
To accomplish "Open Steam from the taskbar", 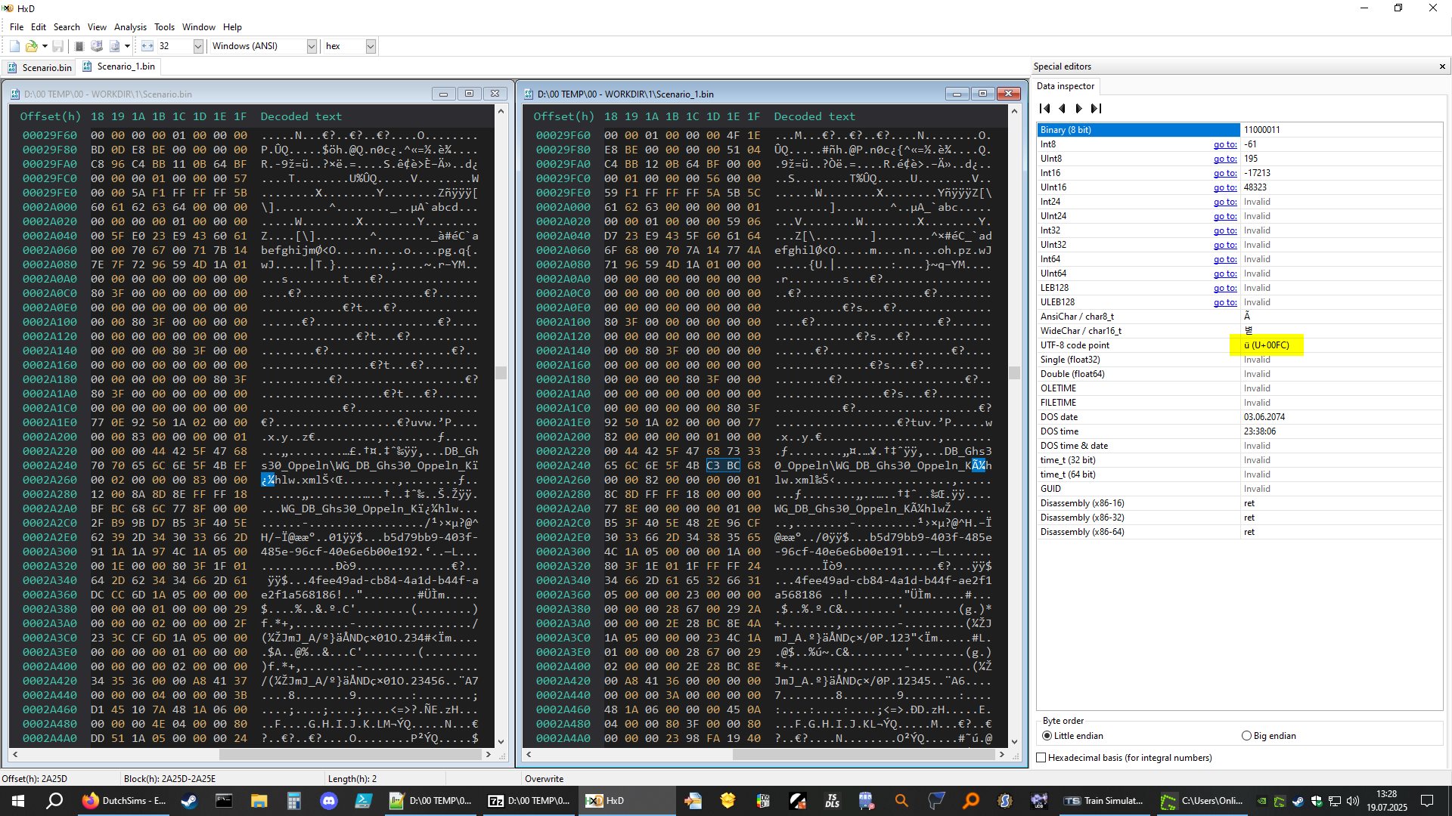I will coord(189,800).
